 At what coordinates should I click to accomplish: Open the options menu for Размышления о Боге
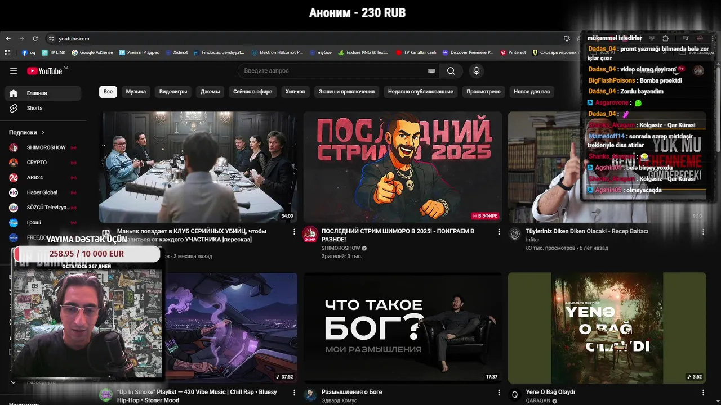tap(499, 393)
